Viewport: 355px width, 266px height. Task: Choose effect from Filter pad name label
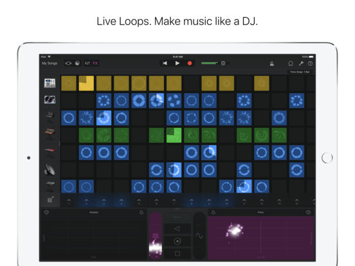coord(260,213)
